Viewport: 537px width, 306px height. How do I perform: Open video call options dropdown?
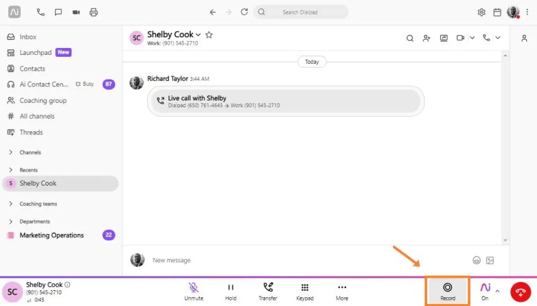pos(473,38)
